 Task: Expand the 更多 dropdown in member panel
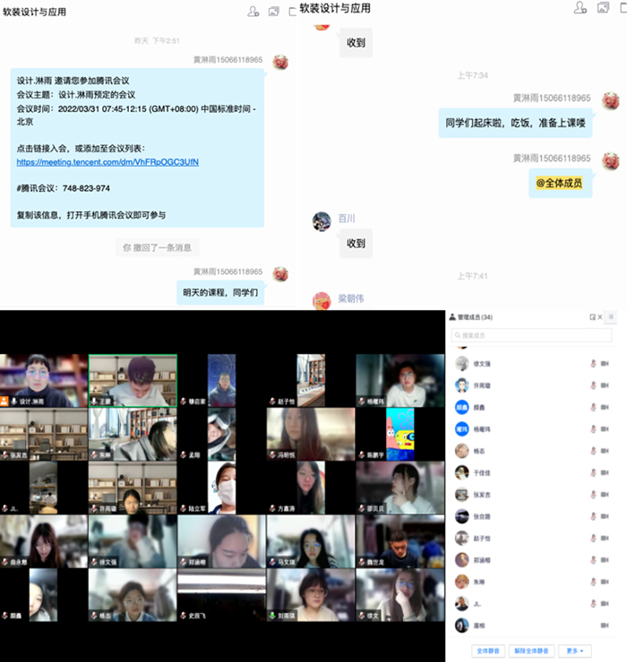coord(573,650)
